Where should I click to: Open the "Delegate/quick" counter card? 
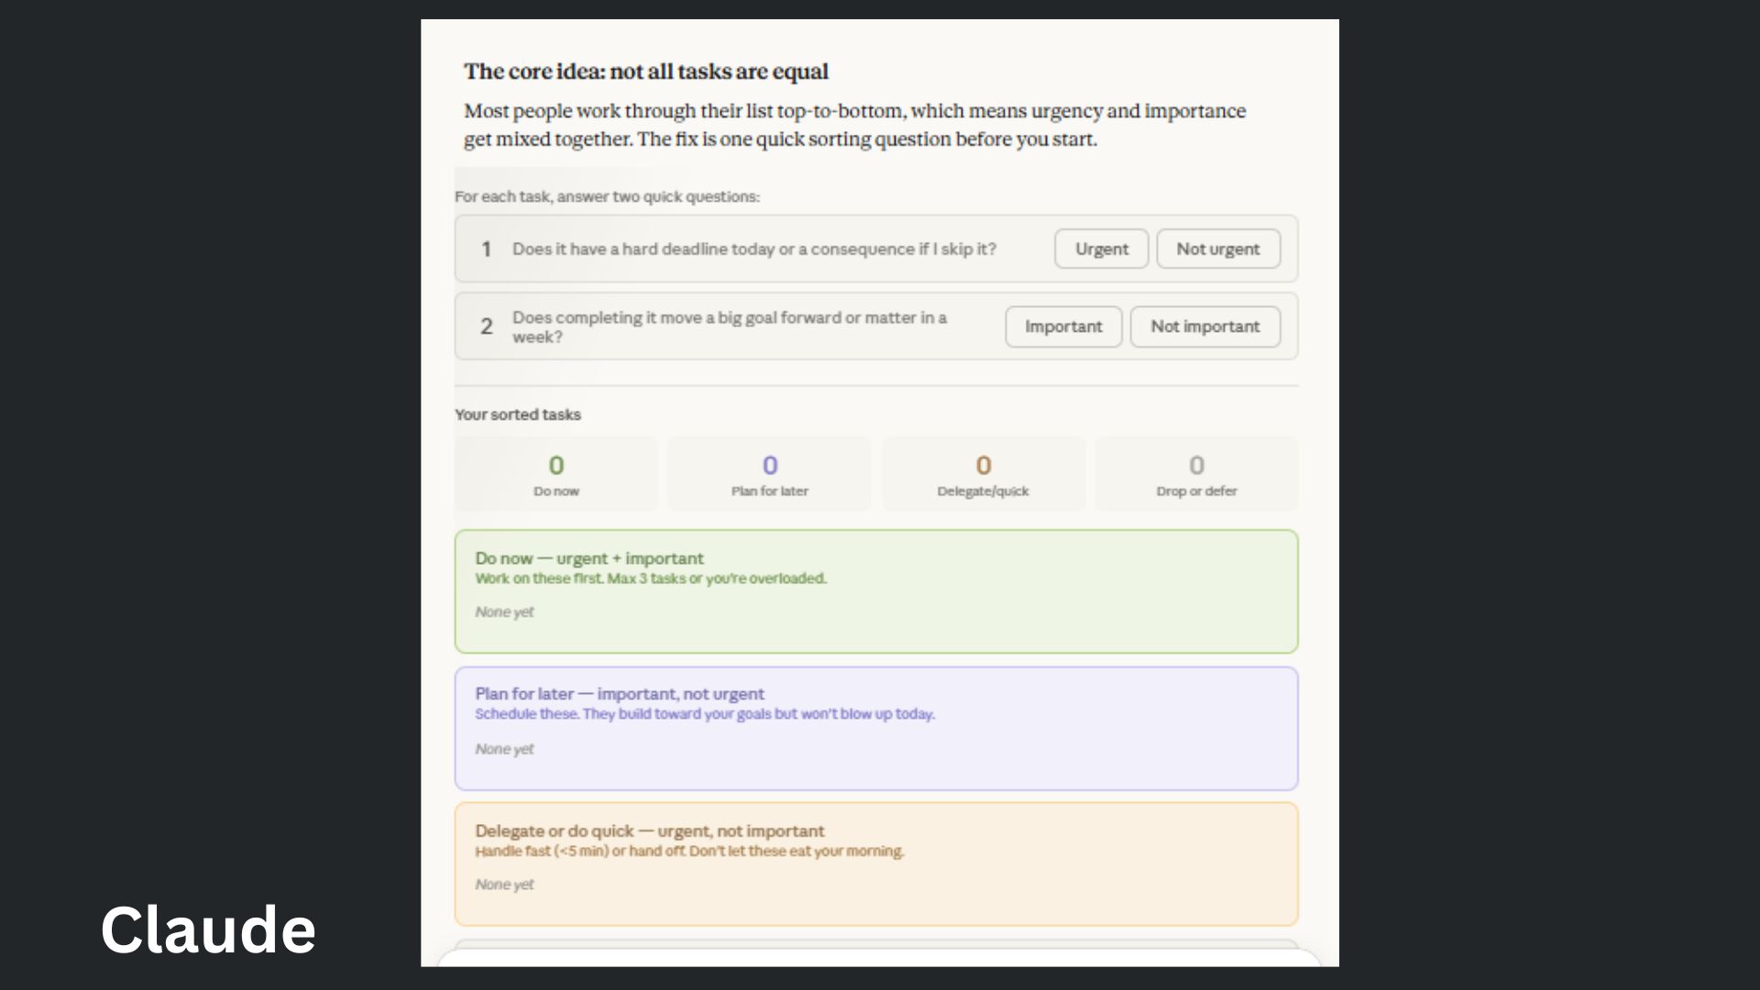coord(983,473)
